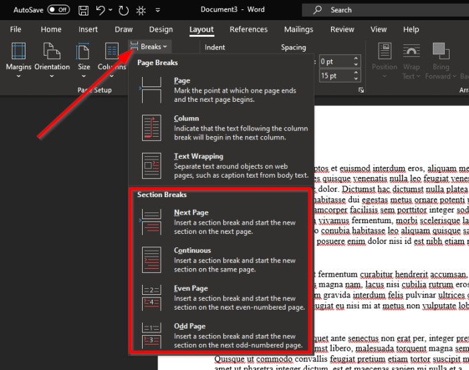Click the Redo icon in quick access toolbar
Image resolution: width=469 pixels, height=370 pixels.
pos(124,10)
